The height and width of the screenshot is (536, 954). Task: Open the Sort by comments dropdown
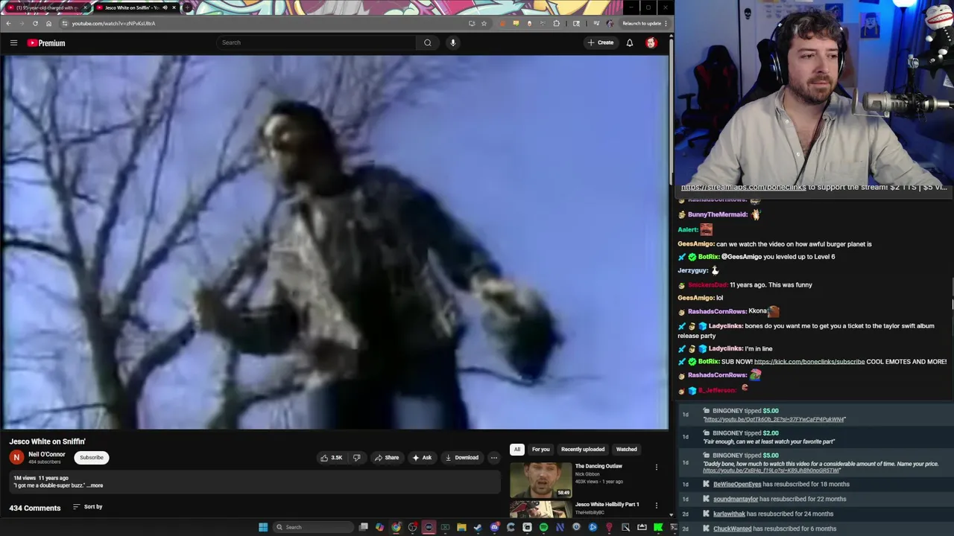(87, 507)
